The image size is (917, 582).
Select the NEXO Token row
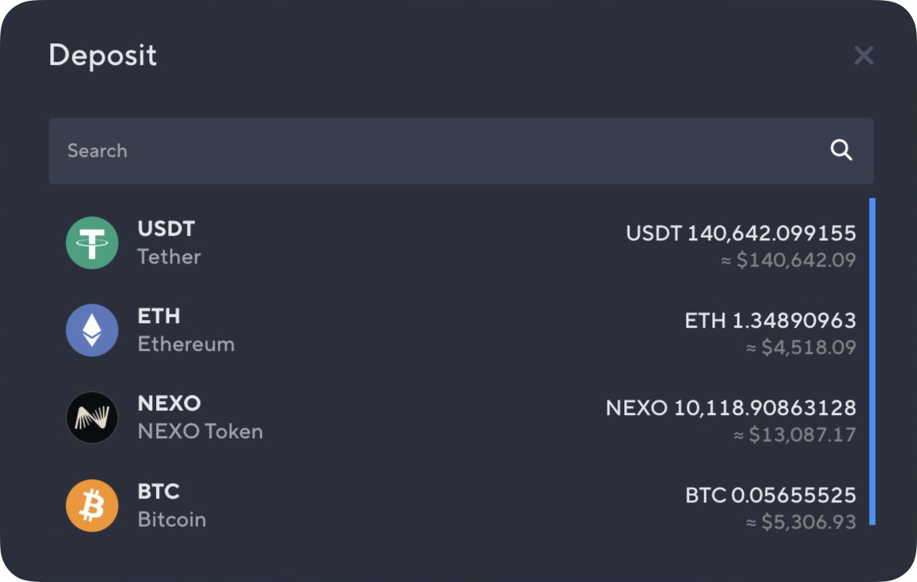[459, 417]
